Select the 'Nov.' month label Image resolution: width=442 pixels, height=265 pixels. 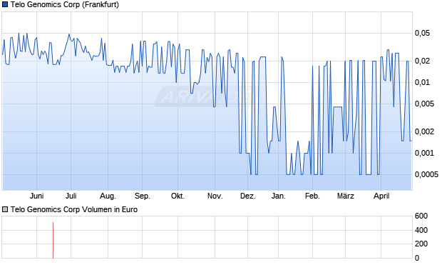[215, 196]
